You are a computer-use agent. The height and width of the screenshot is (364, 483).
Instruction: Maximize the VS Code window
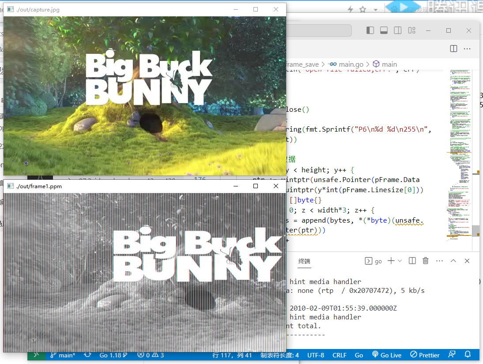tap(449, 30)
